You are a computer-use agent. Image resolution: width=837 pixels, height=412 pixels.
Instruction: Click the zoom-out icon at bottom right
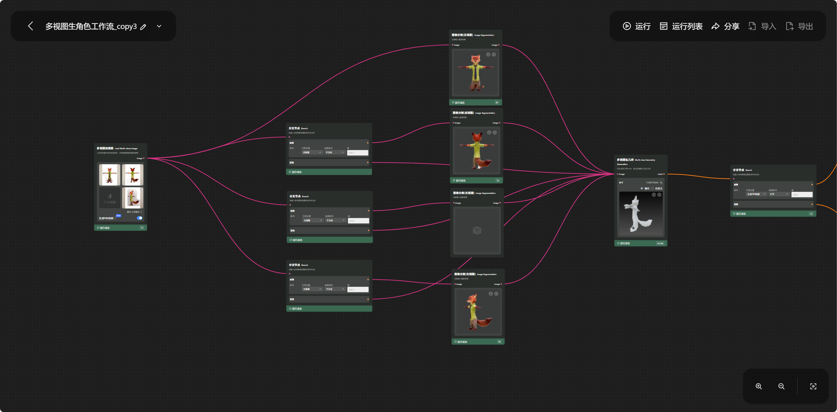(782, 386)
